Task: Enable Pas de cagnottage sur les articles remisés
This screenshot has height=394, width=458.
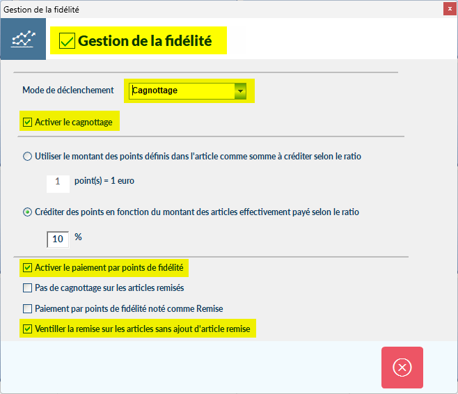Action: coord(27,288)
